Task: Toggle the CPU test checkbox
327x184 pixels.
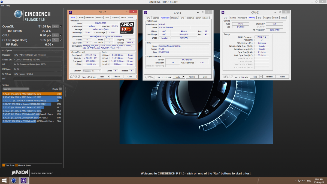Action: 61,35
